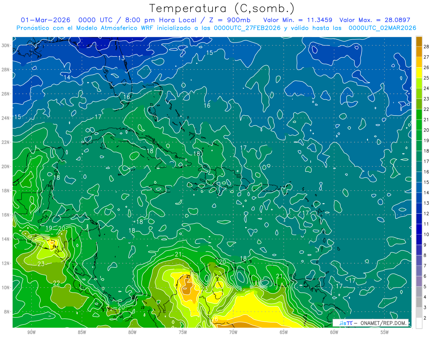Pick the dark blue swatch between 10 and 11
436x337 pixels.
point(419,229)
